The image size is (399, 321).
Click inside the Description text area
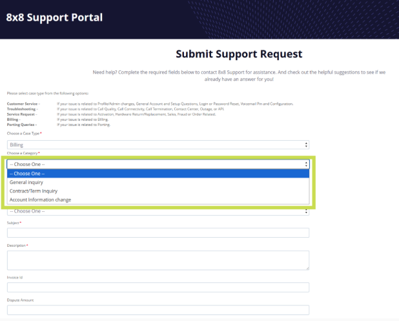(158, 259)
